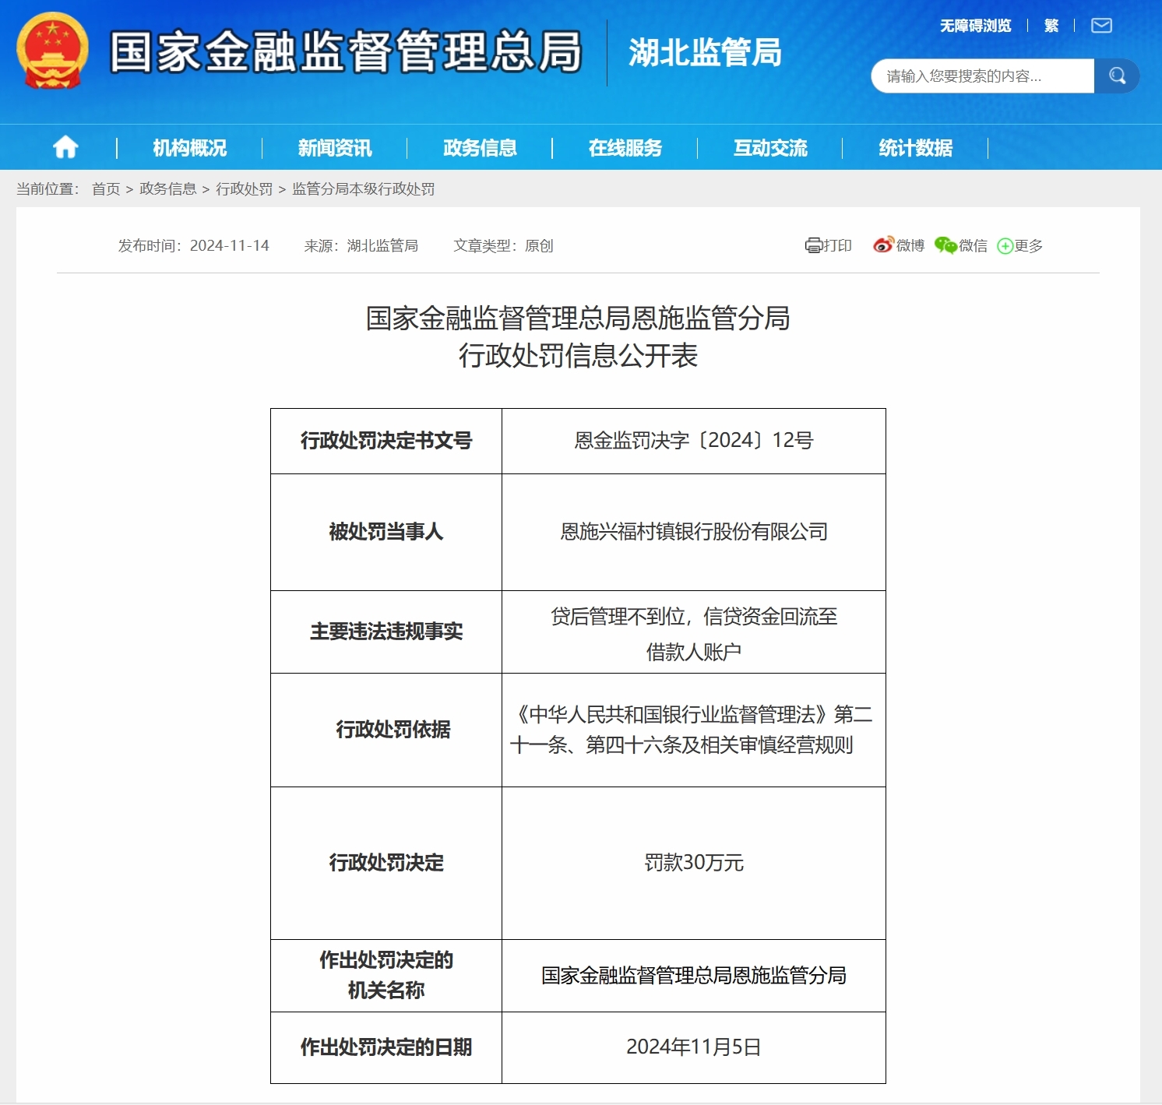Open the 互动交流 menu
Viewport: 1162px width, 1105px height.
[769, 147]
